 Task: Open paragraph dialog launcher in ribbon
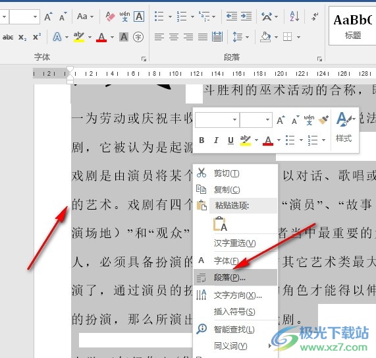point(319,59)
